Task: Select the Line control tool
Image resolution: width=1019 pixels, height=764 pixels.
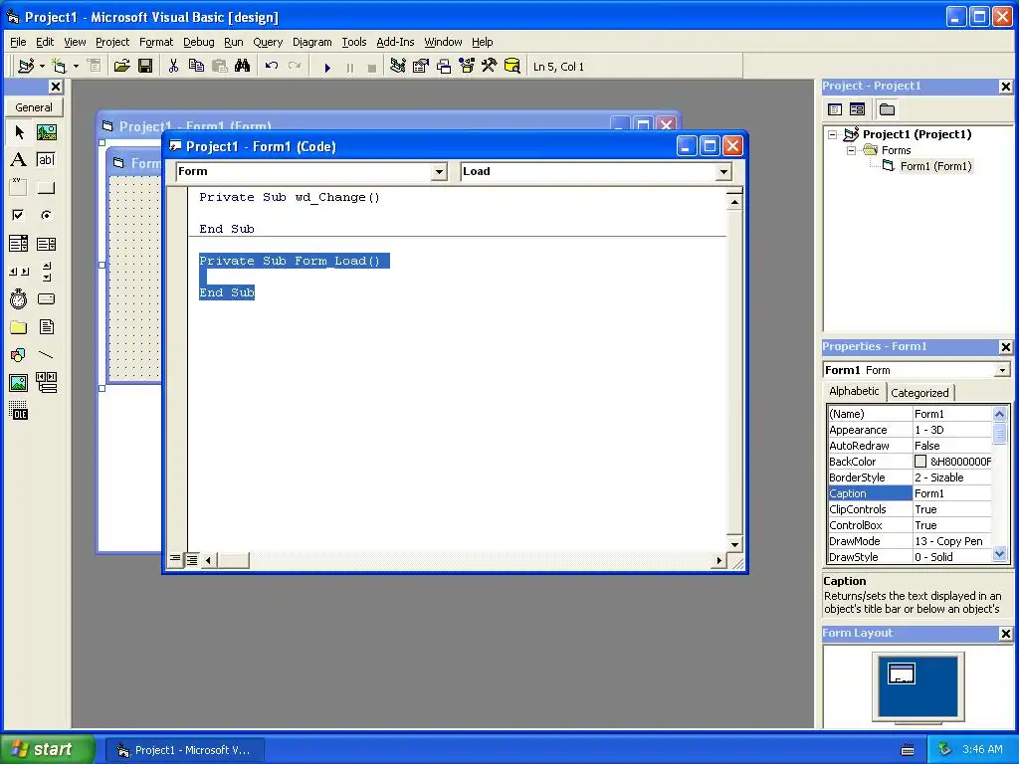Action: click(x=46, y=355)
